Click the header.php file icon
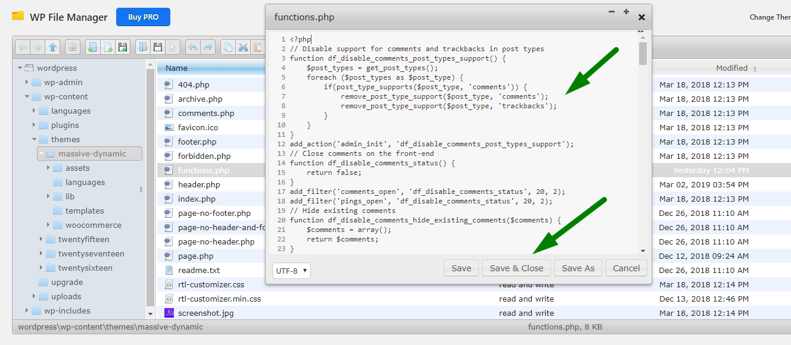 [169, 185]
